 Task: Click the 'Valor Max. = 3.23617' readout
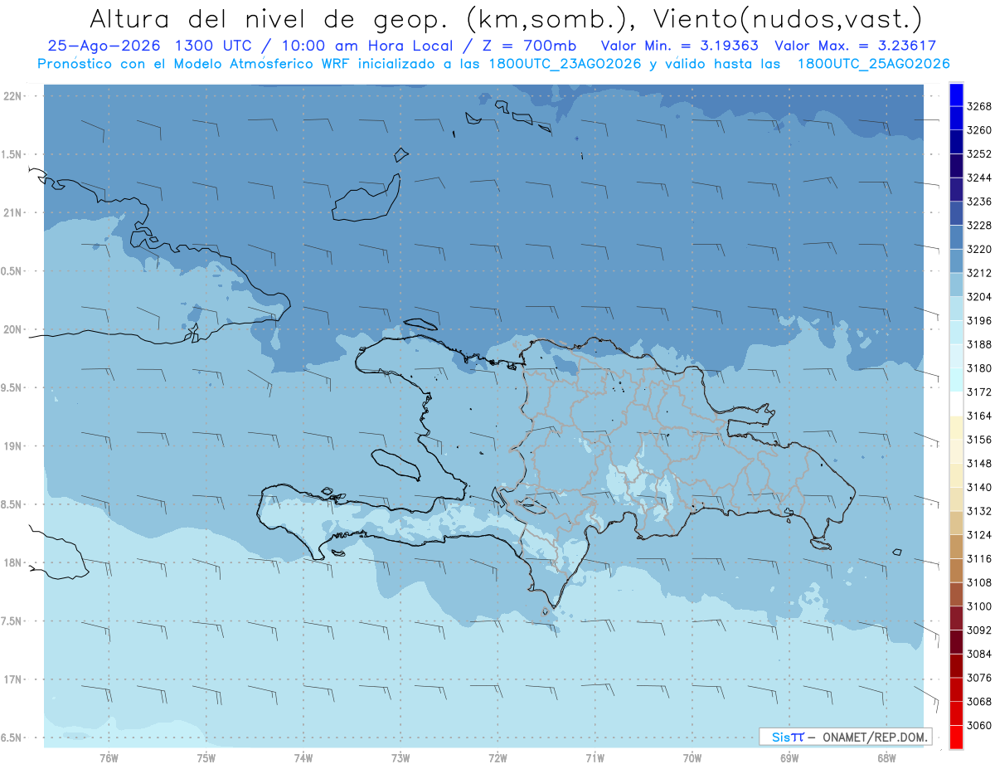point(854,46)
